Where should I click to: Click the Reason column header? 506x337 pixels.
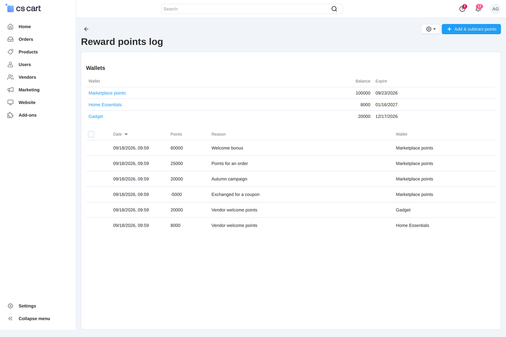218,134
